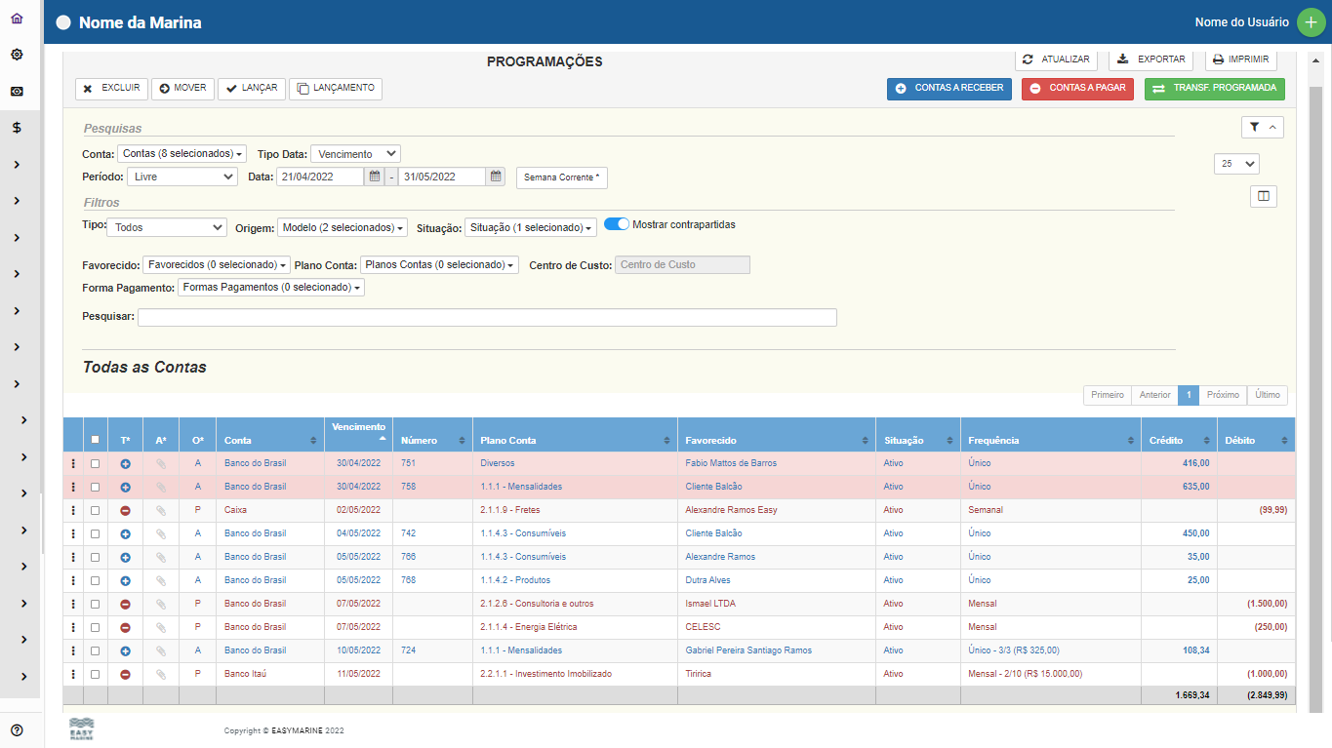Click the Contas a Pagar button
This screenshot has height=748, width=1332.
[1077, 89]
